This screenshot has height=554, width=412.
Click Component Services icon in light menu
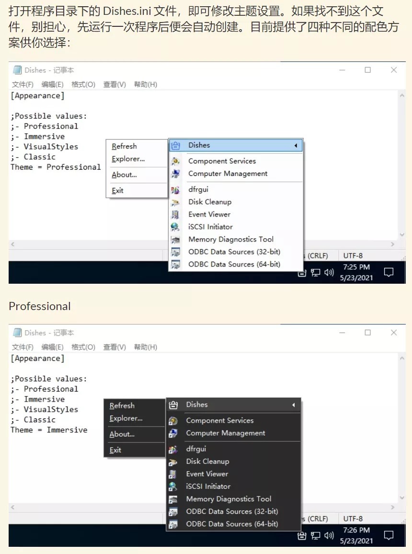coord(175,162)
